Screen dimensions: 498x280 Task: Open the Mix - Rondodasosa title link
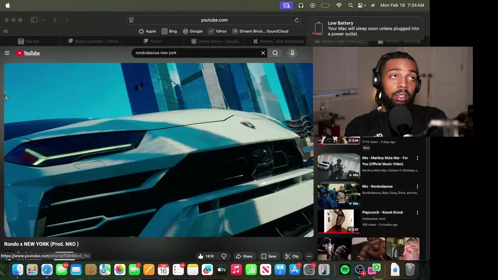(377, 186)
